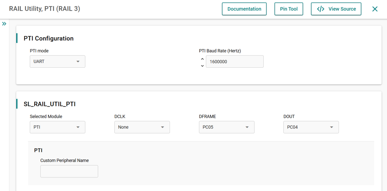
Task: Open the Documentation page
Action: (244, 9)
